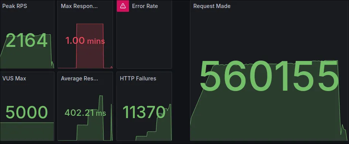
Task: Click the large 560155 requests value
Action: point(269,77)
